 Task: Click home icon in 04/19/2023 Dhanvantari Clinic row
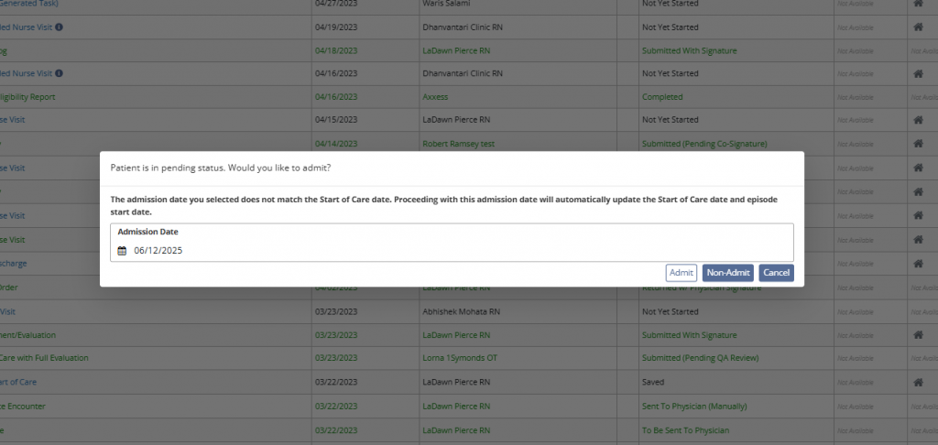tap(918, 27)
